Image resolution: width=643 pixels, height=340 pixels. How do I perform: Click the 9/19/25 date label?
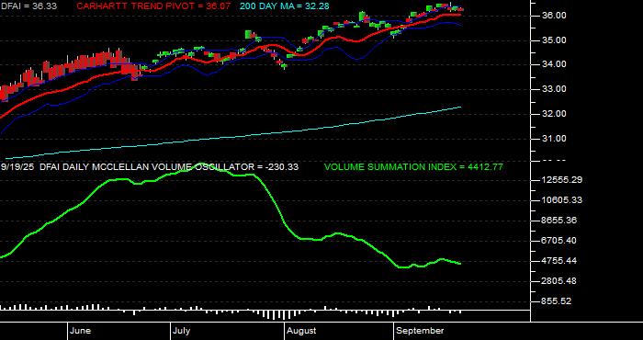click(x=17, y=167)
